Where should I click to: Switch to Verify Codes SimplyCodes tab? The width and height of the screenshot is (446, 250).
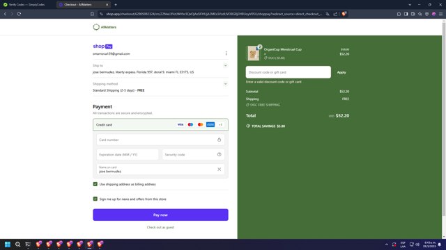point(27,5)
